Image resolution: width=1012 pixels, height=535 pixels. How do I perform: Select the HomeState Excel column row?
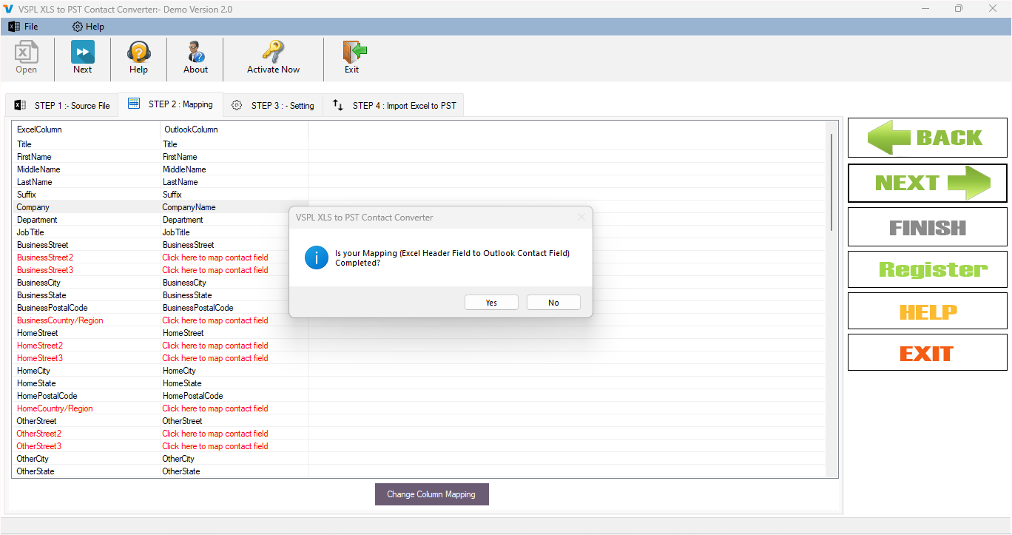[x=36, y=383]
